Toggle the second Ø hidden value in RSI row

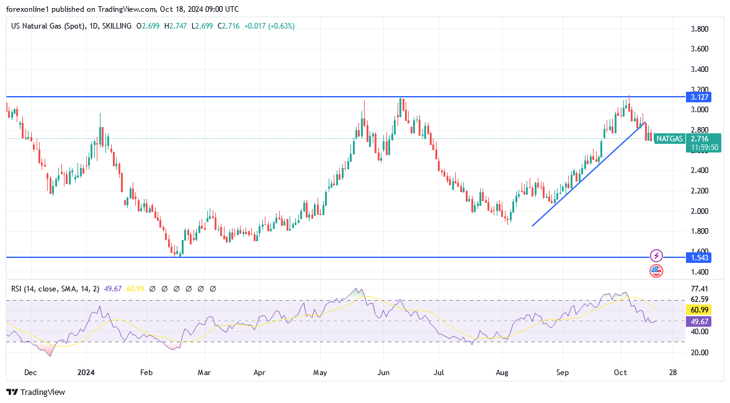164,288
